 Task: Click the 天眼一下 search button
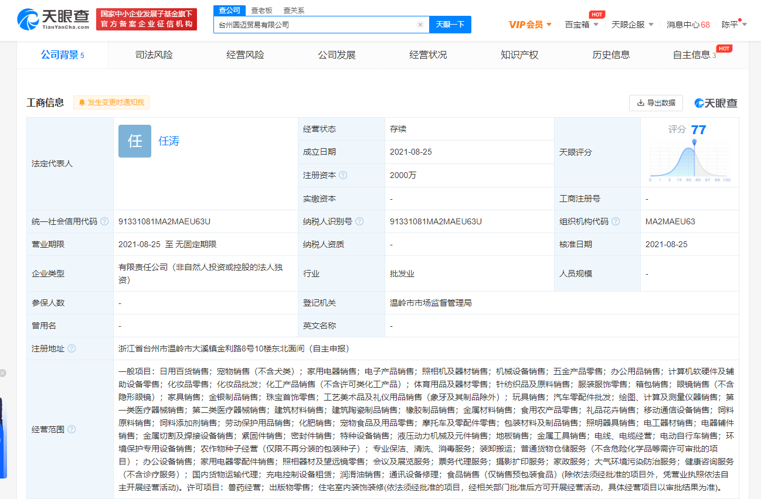coord(450,25)
